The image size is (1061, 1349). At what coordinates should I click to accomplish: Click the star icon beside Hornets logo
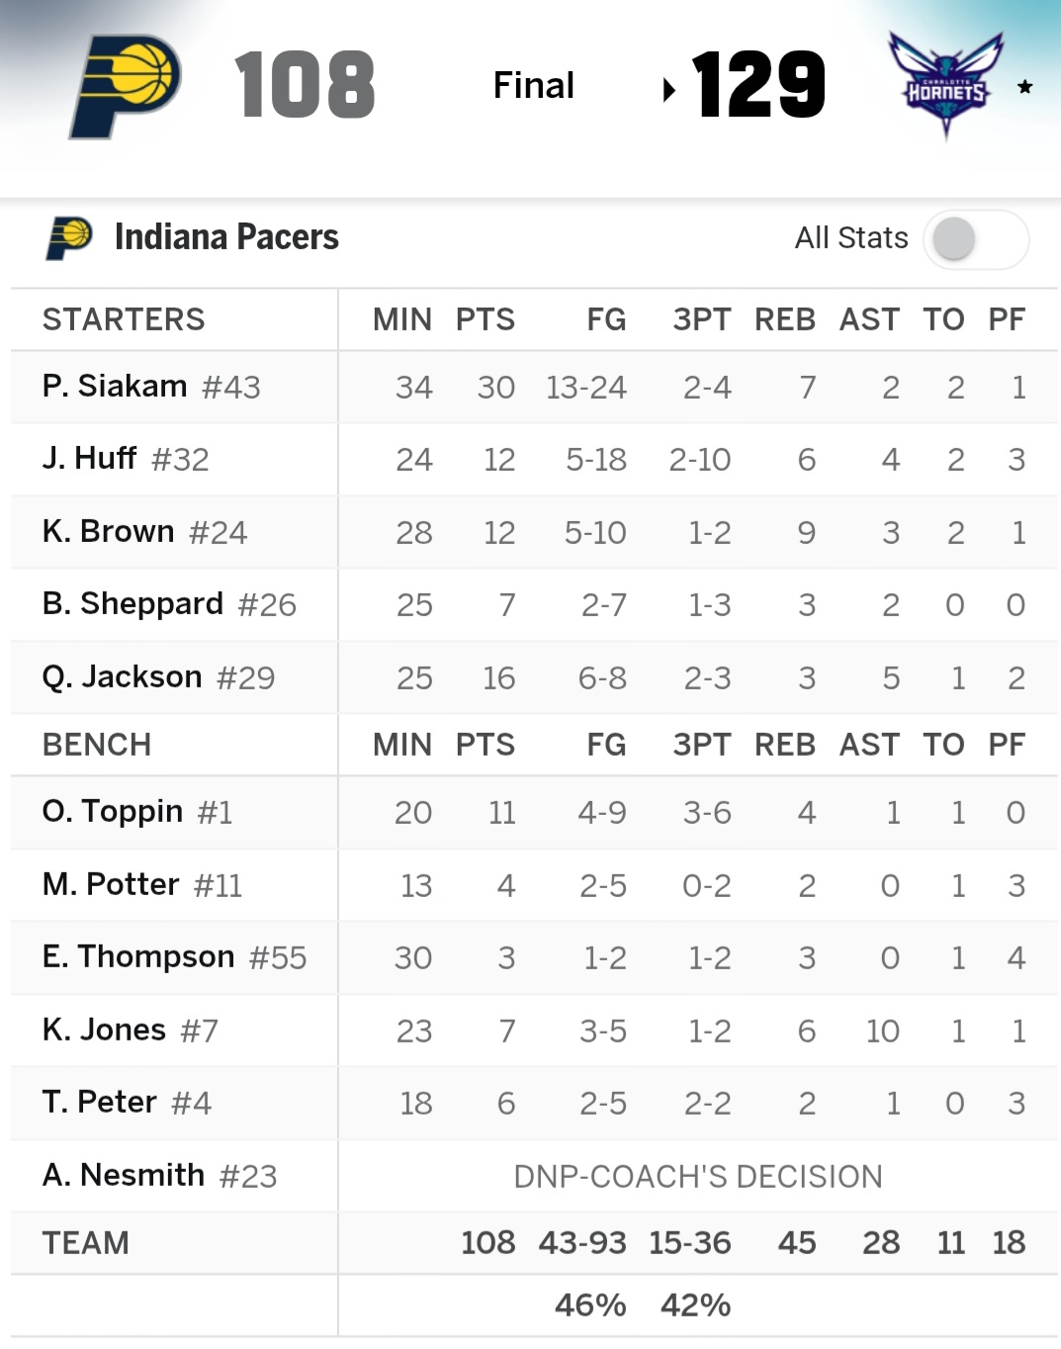click(x=1025, y=87)
